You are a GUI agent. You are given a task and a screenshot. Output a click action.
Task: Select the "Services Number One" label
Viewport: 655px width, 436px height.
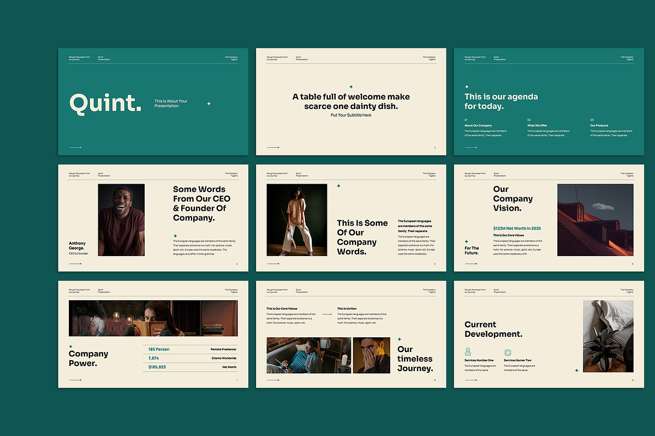click(479, 360)
